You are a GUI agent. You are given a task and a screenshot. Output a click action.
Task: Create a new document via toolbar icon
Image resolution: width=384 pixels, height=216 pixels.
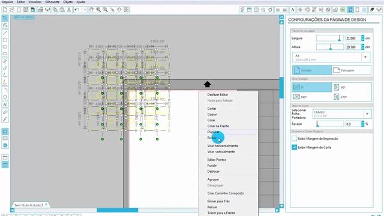5,10
